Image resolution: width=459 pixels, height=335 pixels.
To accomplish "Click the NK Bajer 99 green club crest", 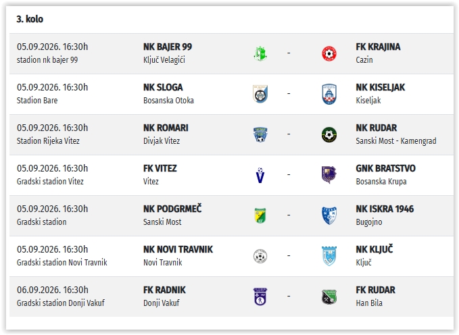I will [x=260, y=53].
